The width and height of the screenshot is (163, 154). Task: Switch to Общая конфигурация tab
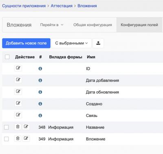click(93, 25)
